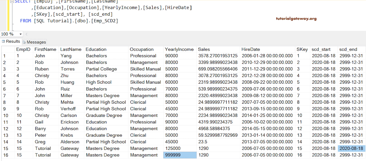Click the highlighted 2020-08-18 scd_end cell
Image resolution: width=366 pixels, height=161 pixels.
click(351, 148)
